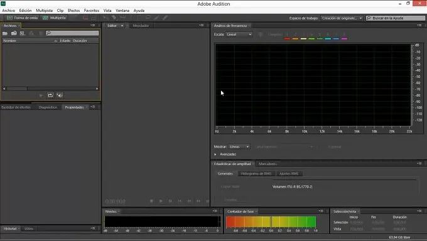Click the import file icon in Archivos
The width and height of the screenshot is (427, 241).
[14, 33]
